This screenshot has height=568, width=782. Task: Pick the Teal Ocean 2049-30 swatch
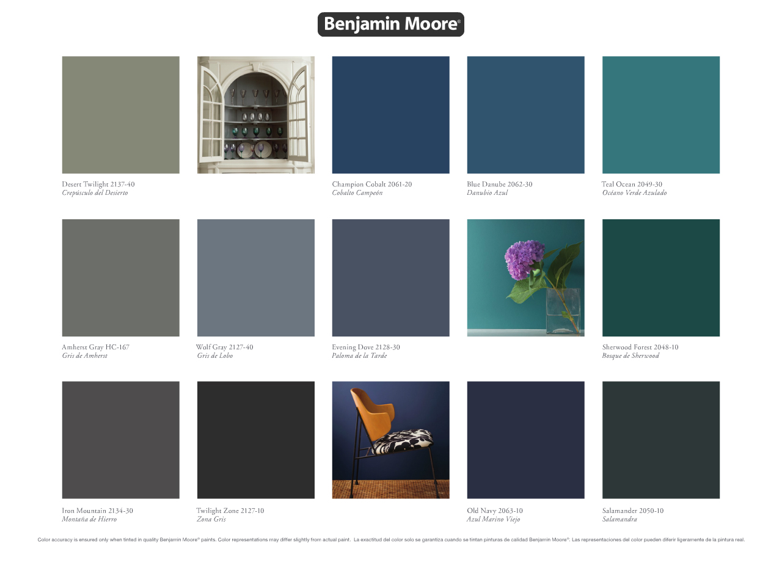(661, 115)
